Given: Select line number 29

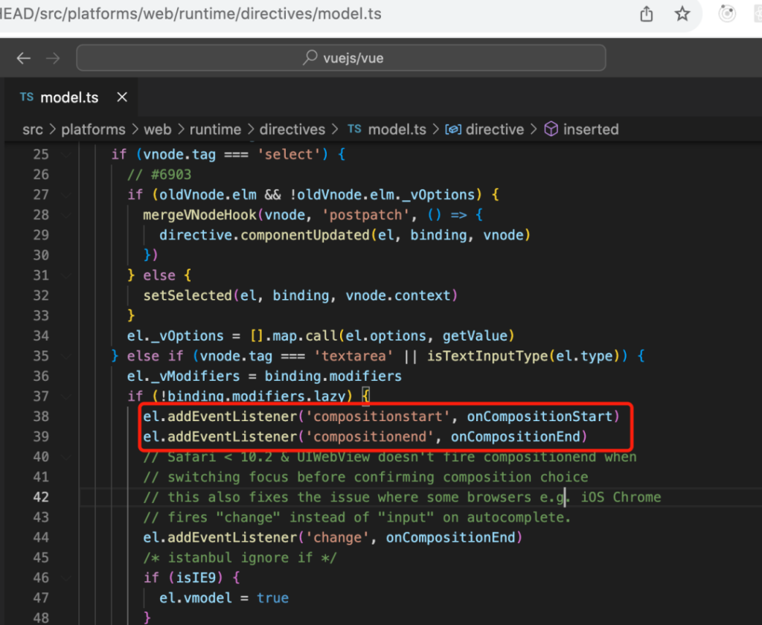Looking at the screenshot, I should pos(41,235).
